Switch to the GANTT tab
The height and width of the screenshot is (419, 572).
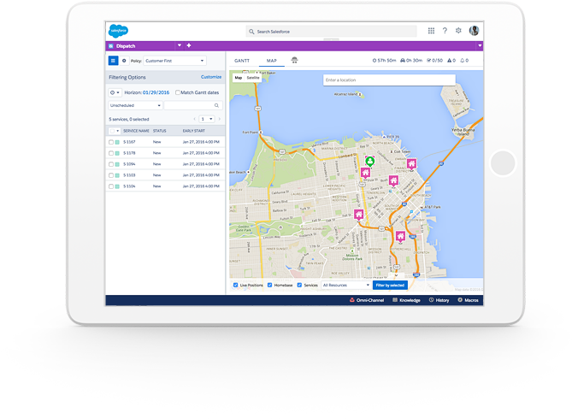[x=242, y=61]
